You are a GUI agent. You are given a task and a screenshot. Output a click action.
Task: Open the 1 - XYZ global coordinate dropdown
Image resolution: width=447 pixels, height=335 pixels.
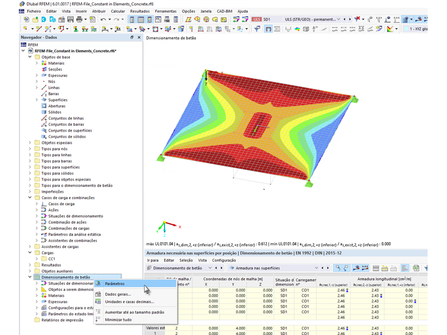pos(416,29)
